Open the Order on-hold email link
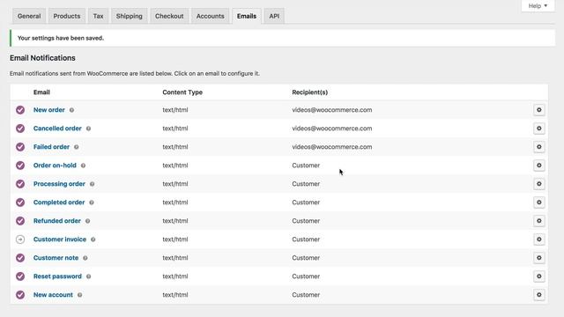The height and width of the screenshot is (317, 564). 55,166
